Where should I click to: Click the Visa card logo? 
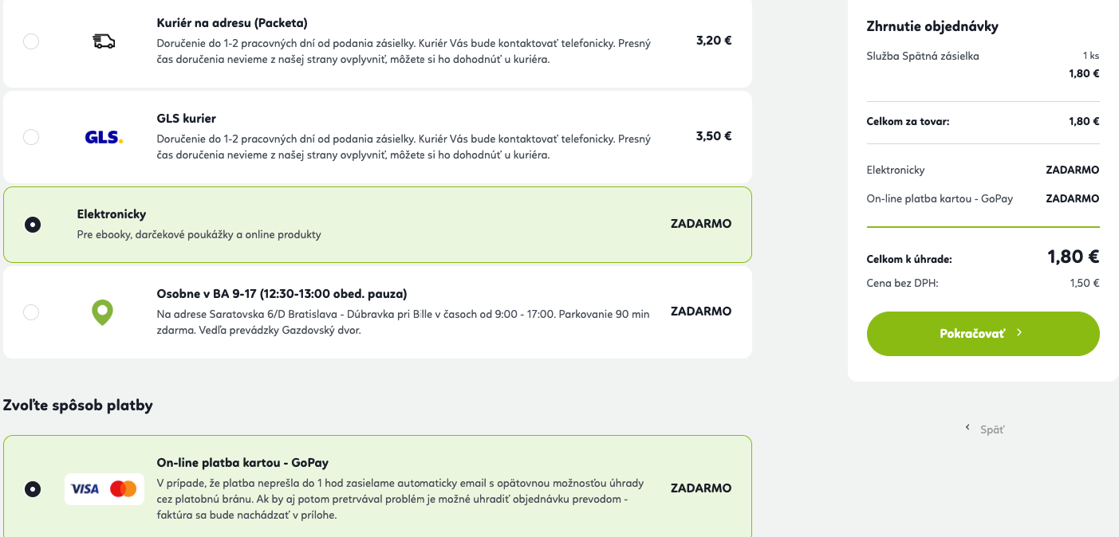tap(85, 488)
